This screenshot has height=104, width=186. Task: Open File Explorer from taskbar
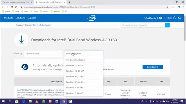[x=30, y=101]
